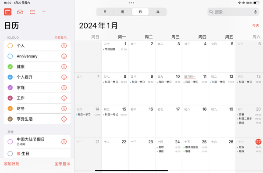This screenshot has height=173, width=263.
Task: Open the 吃饭 event on January 27
Action: (249, 147)
